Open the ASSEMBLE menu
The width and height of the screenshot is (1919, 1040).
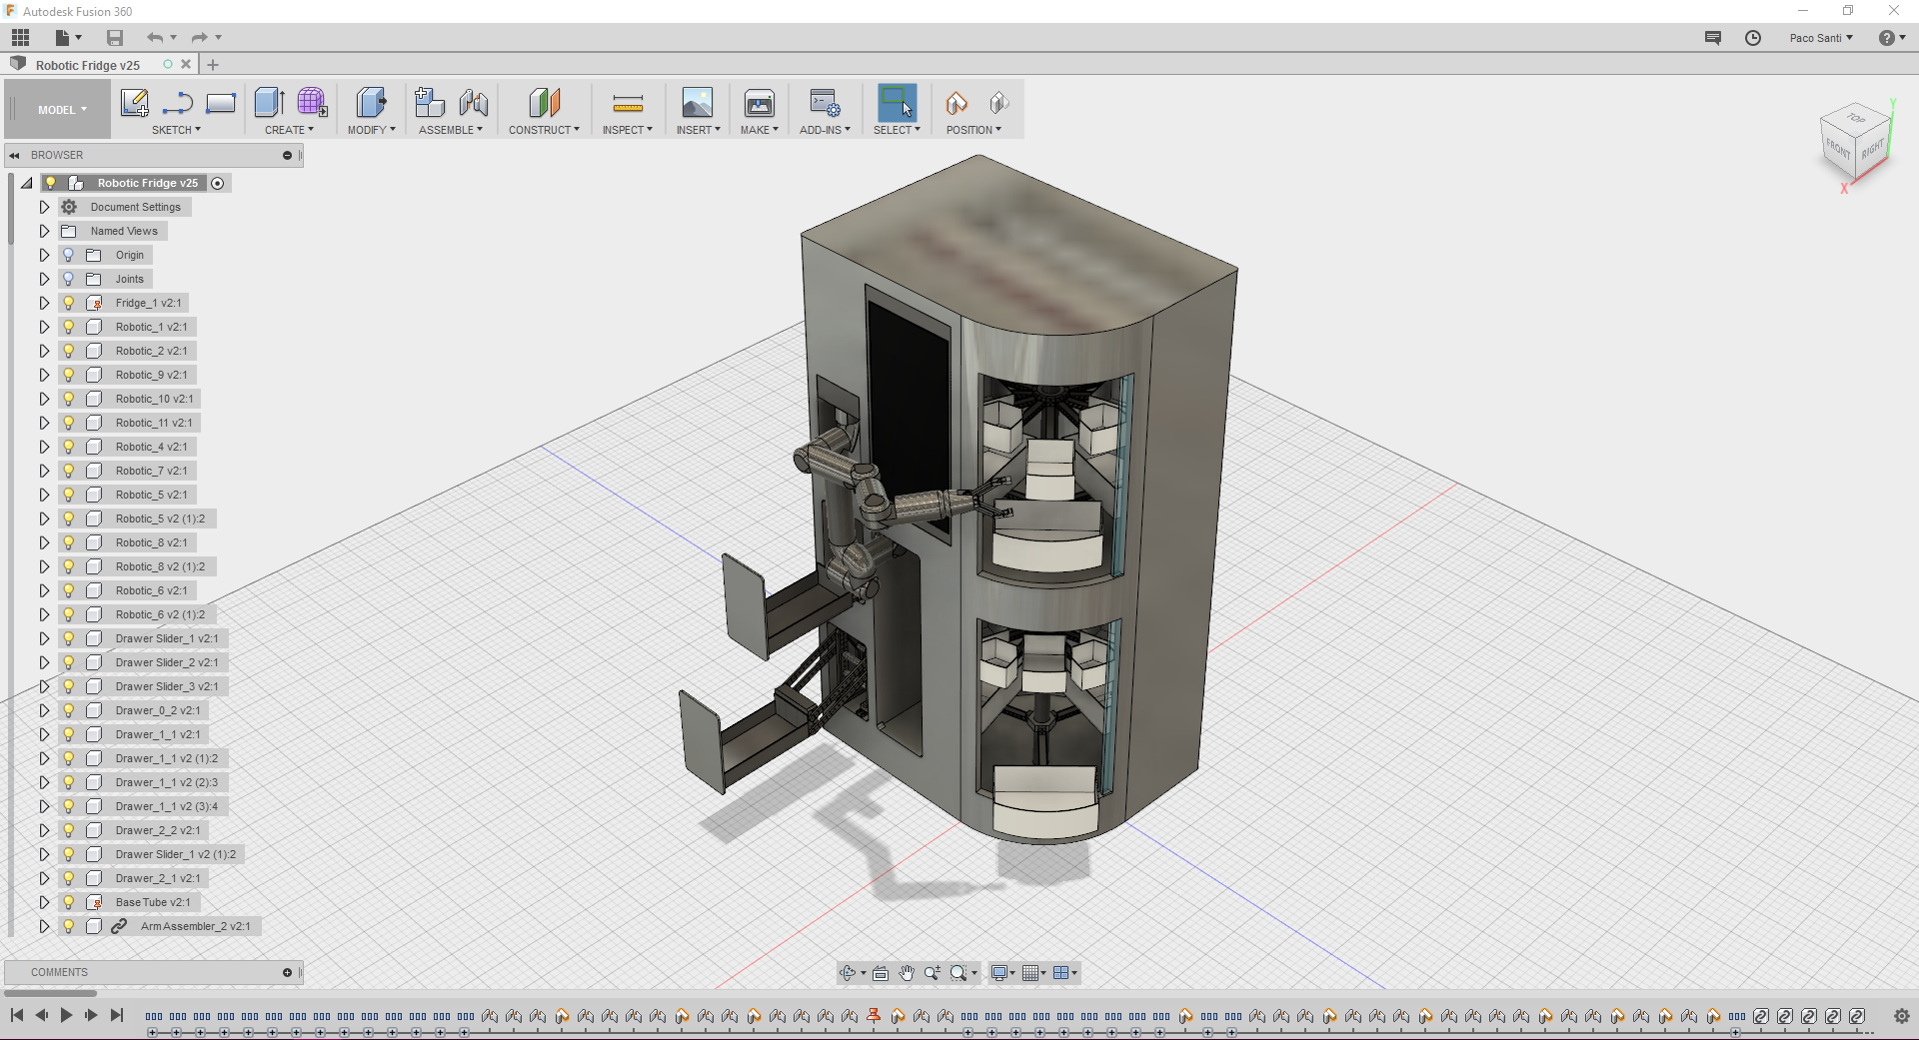[x=451, y=130]
